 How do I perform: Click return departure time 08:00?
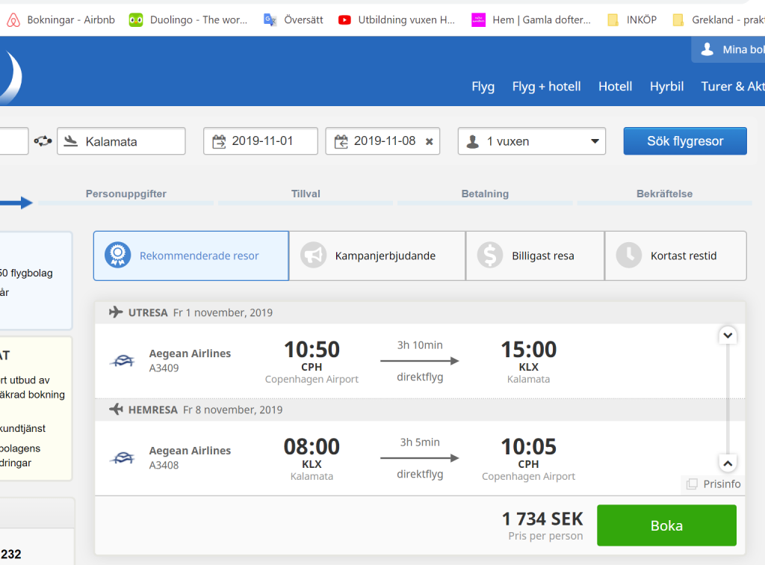[312, 446]
